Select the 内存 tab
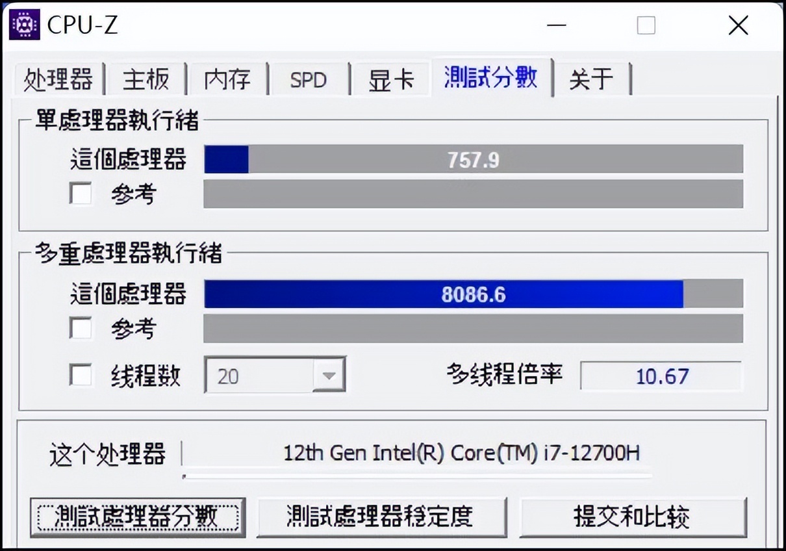Screen dimensions: 786x551 pyautogui.click(x=227, y=79)
